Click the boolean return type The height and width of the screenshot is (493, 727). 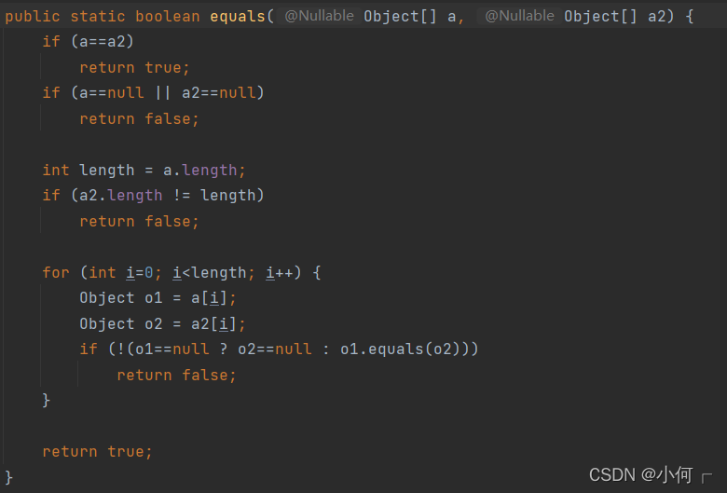point(168,17)
